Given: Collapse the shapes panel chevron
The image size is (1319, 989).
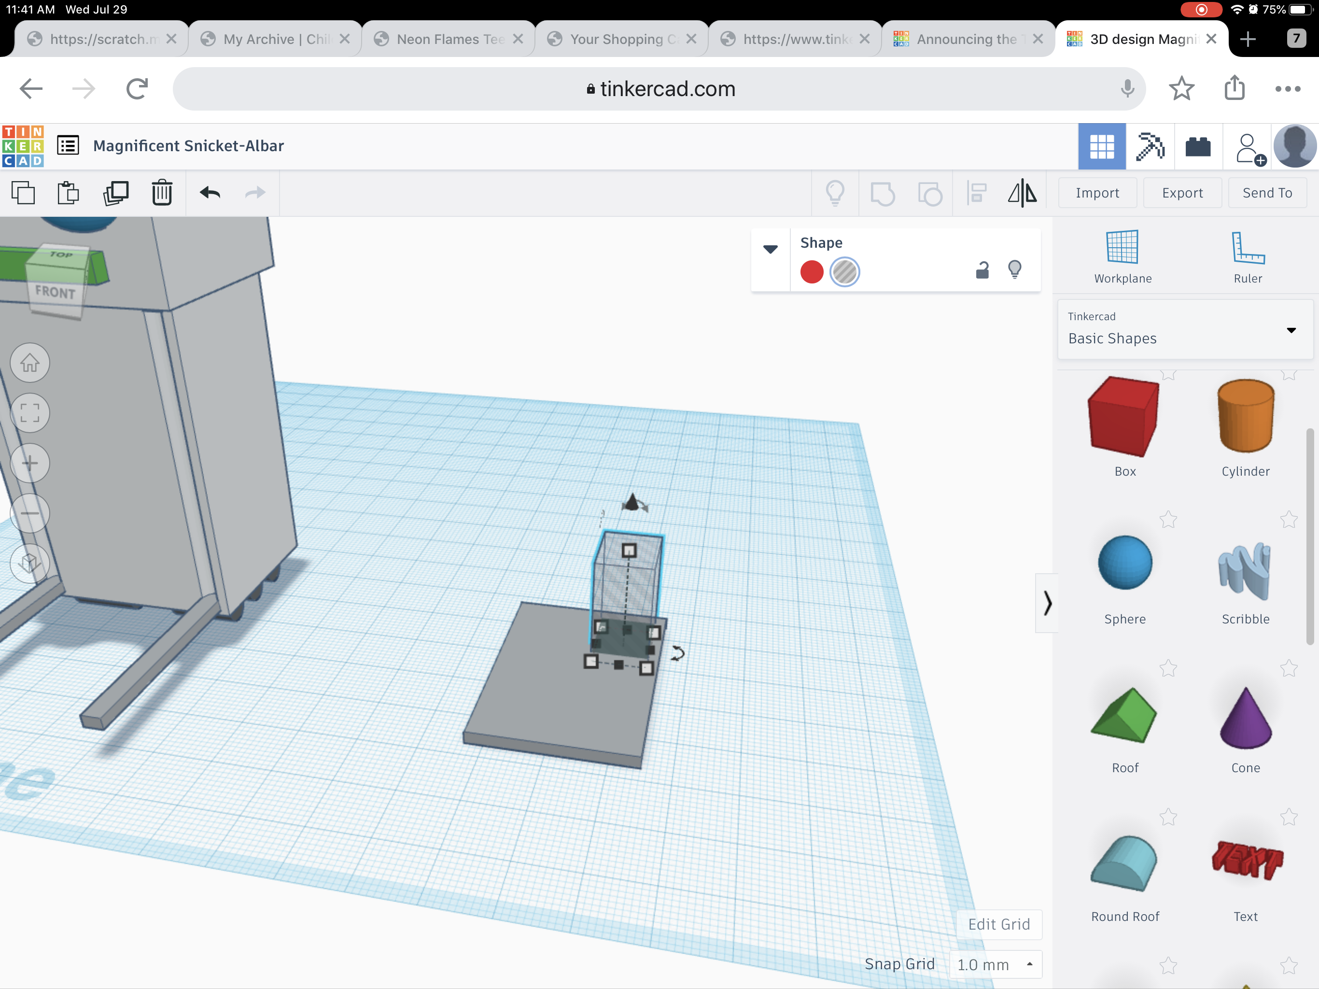Looking at the screenshot, I should (x=1047, y=603).
